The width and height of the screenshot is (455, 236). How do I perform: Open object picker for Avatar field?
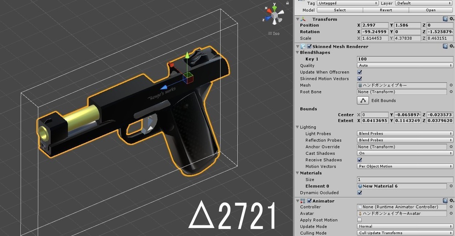coord(451,213)
